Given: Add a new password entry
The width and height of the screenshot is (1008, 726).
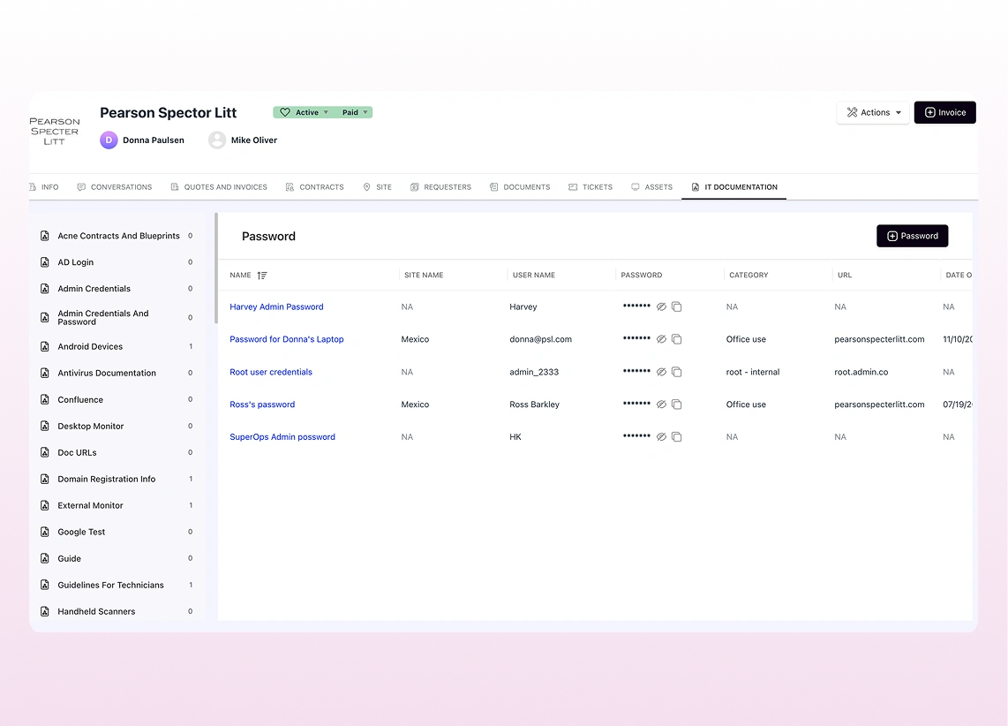Looking at the screenshot, I should point(912,236).
